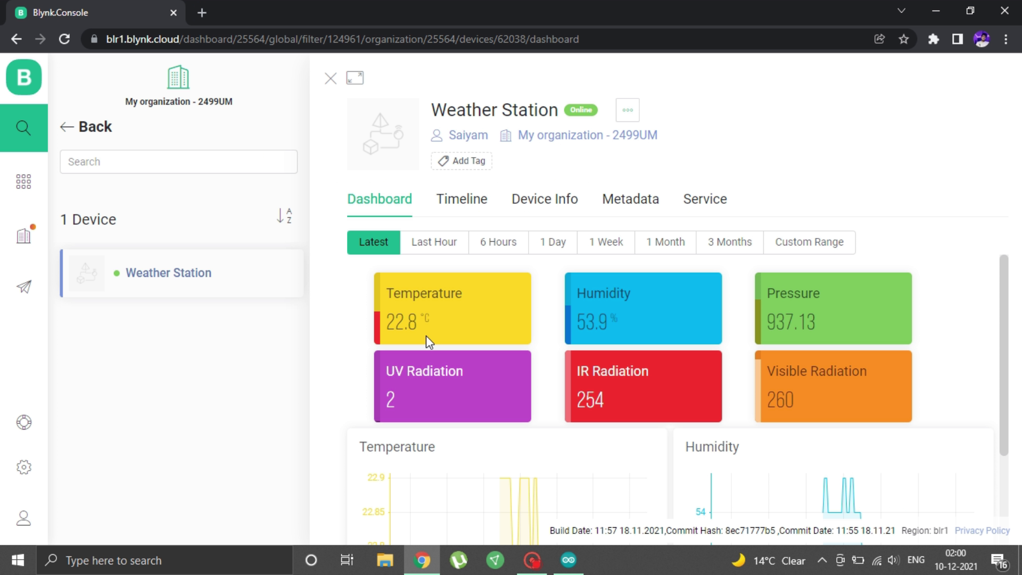Image resolution: width=1022 pixels, height=575 pixels.
Task: Select the 1 Week time range
Action: [x=606, y=242]
